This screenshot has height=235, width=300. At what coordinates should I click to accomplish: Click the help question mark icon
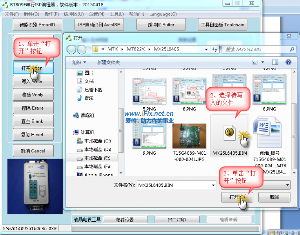(x=288, y=62)
